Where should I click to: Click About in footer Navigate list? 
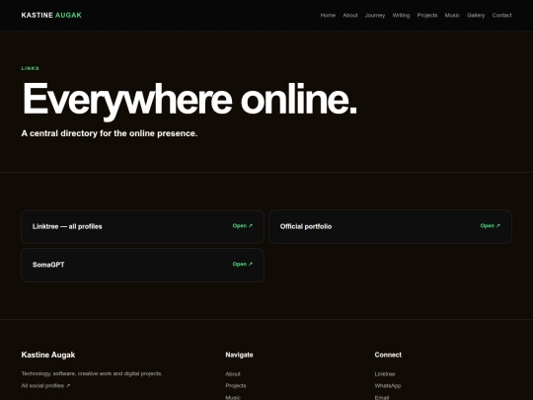(233, 374)
